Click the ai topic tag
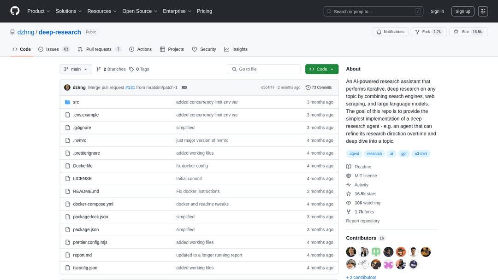498x280 pixels. (391, 153)
